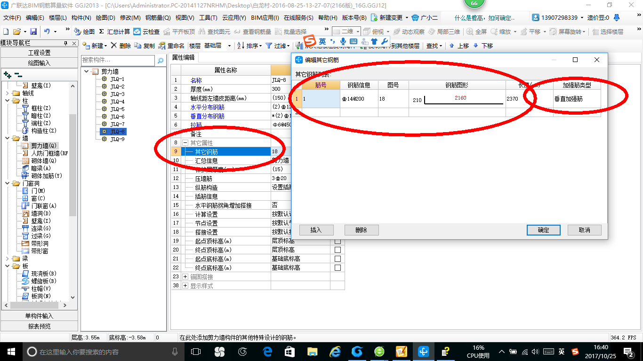This screenshot has width=643, height=361.
Task: Click 选择楼层 select floors tool
Action: coord(608,31)
